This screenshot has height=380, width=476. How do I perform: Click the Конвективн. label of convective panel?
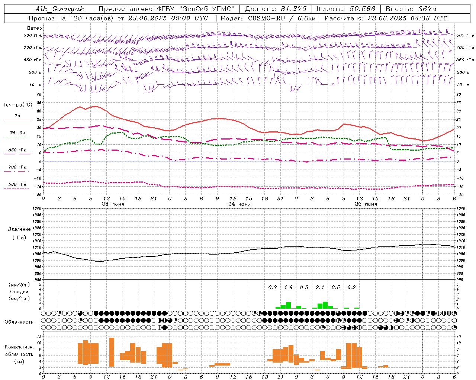click(19, 347)
